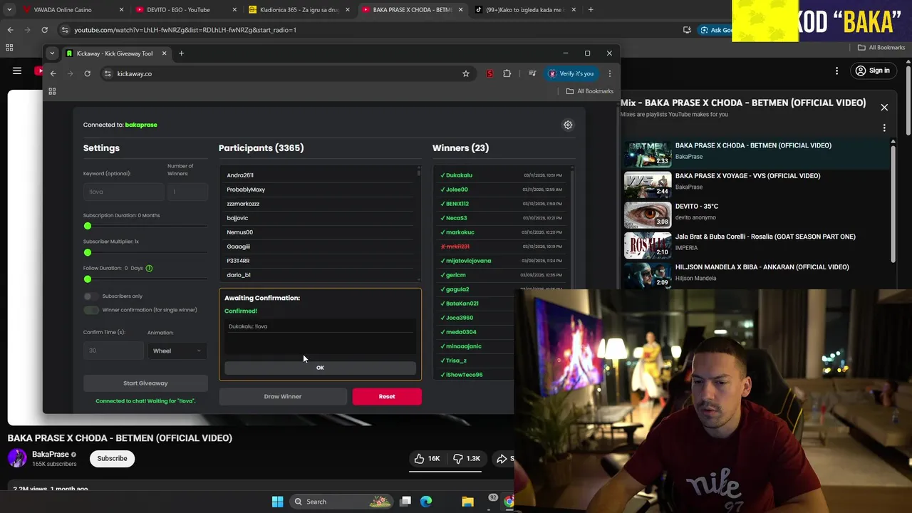Adjust Follow Duration slider handle
This screenshot has height=513, width=912.
click(x=88, y=279)
